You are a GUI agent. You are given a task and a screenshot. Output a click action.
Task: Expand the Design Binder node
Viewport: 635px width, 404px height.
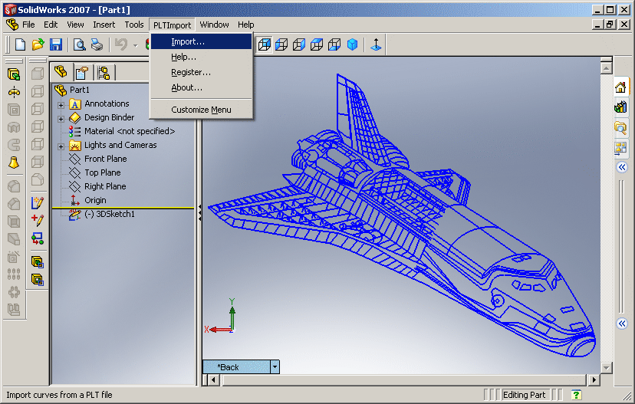pyautogui.click(x=61, y=118)
